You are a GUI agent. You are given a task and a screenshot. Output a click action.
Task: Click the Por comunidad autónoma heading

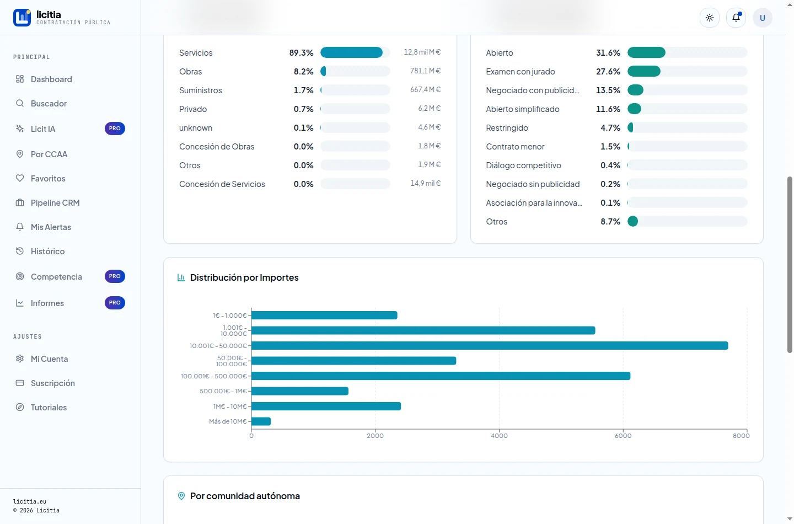[x=245, y=496]
